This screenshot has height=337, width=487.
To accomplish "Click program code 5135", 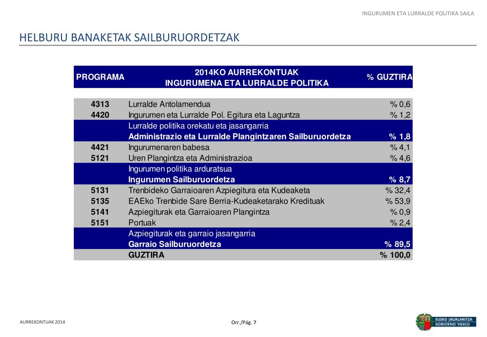I will 100,201.
